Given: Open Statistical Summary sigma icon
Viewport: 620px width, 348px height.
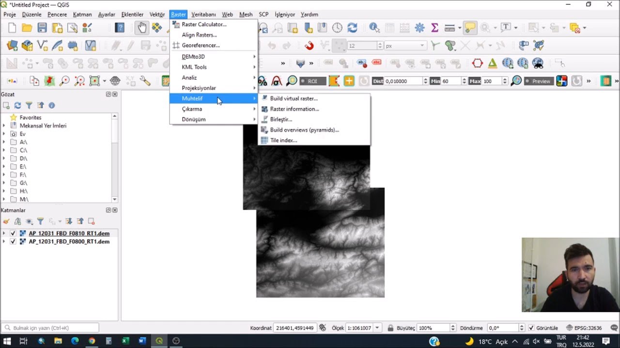Looking at the screenshot, I should click(x=434, y=28).
